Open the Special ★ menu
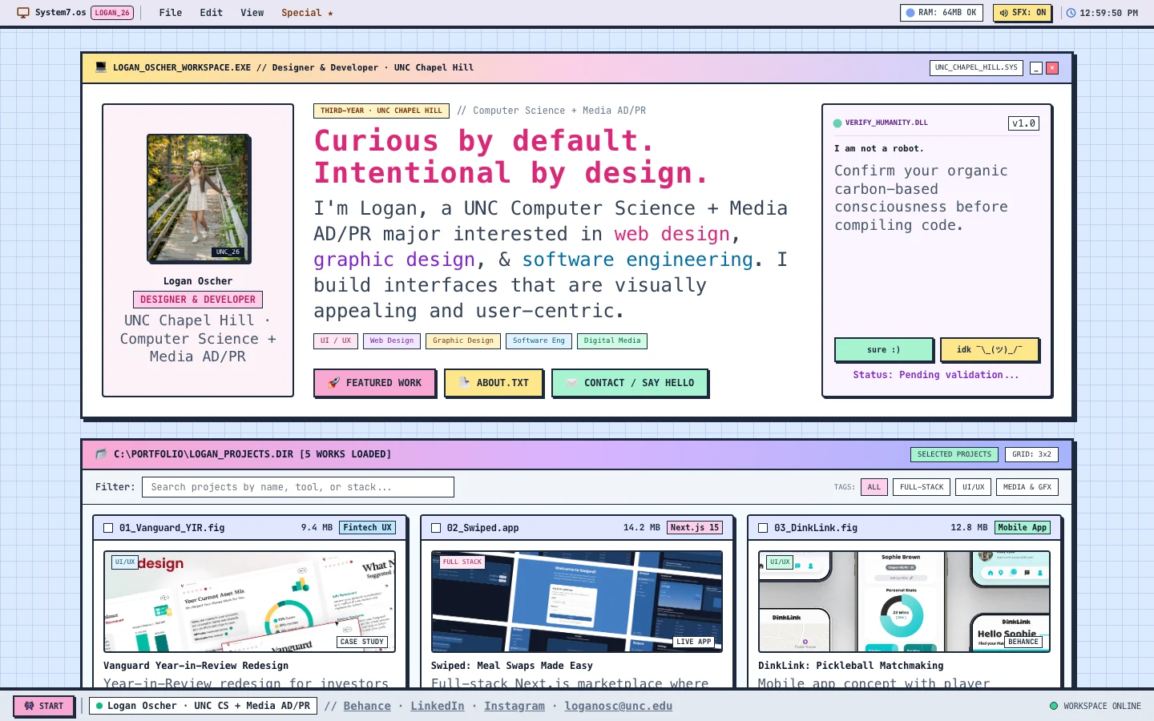 coord(307,13)
